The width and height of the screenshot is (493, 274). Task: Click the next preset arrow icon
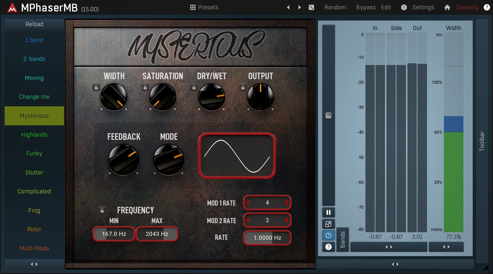(x=299, y=7)
